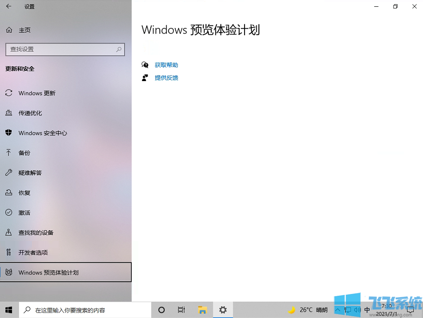Open the 激活 activation page
The width and height of the screenshot is (423, 318).
[x=24, y=213]
